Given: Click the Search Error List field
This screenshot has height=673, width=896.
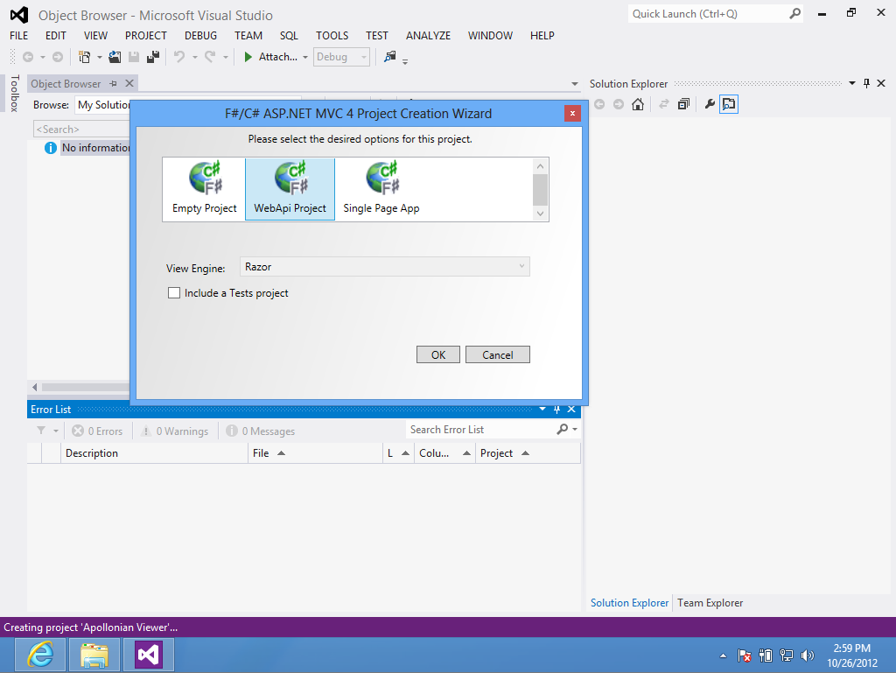Looking at the screenshot, I should tap(481, 430).
